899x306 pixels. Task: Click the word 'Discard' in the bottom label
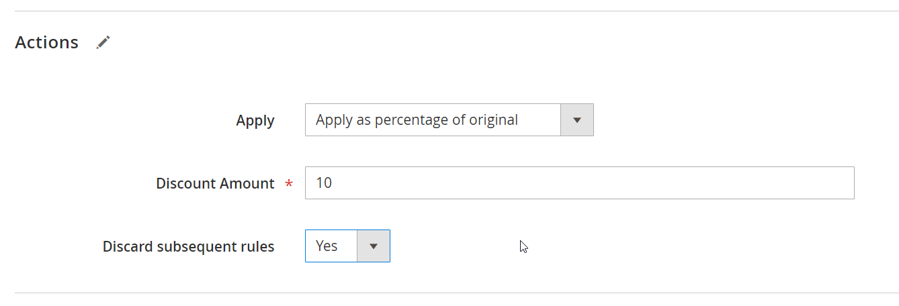click(x=130, y=247)
